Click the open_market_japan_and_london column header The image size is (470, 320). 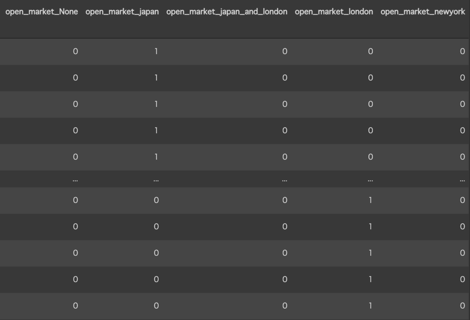[x=227, y=12]
